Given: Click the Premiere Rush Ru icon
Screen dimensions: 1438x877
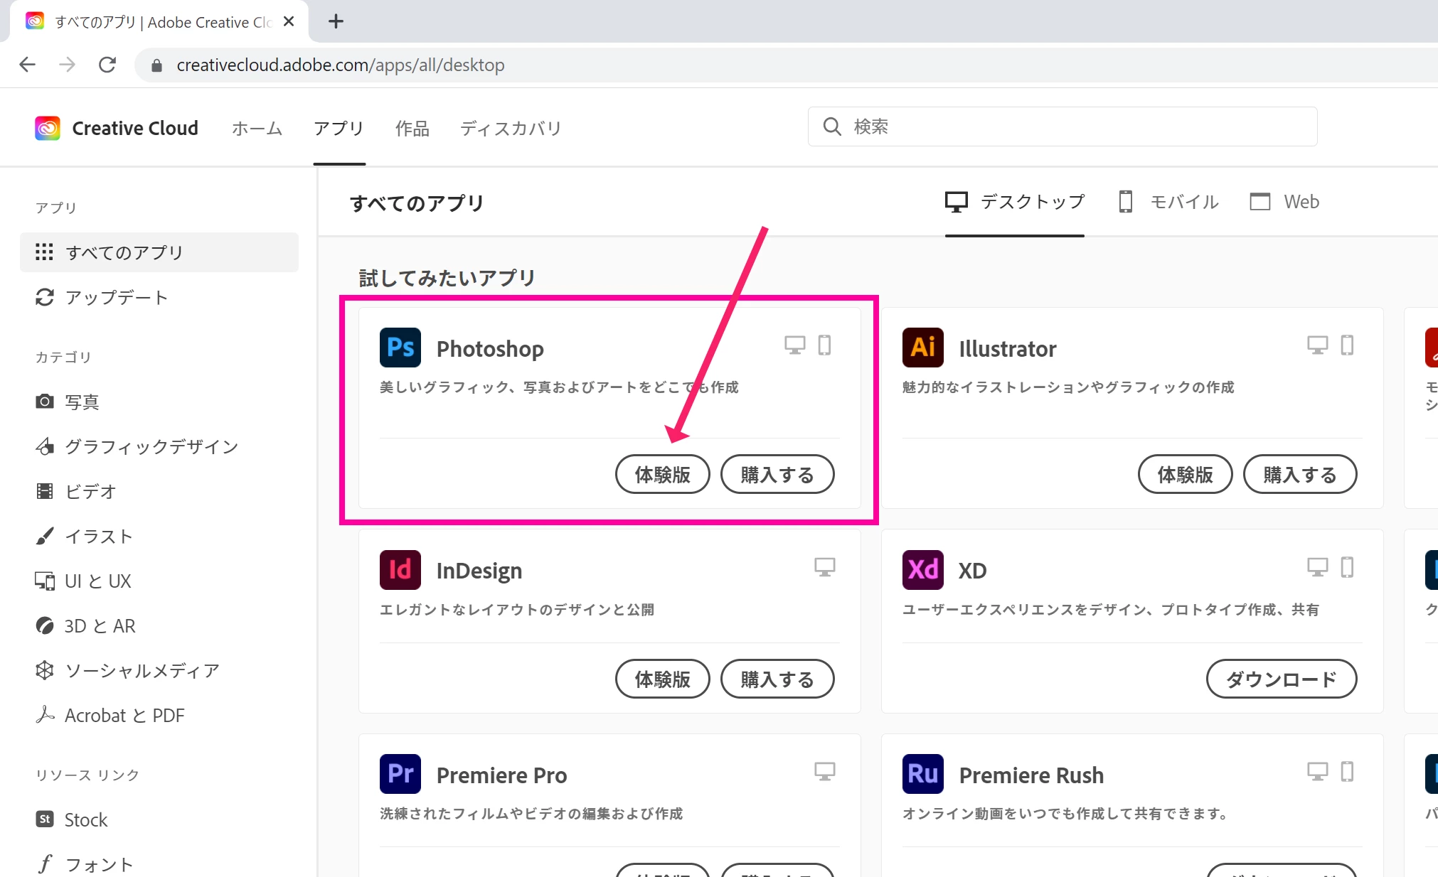Looking at the screenshot, I should coord(922,774).
